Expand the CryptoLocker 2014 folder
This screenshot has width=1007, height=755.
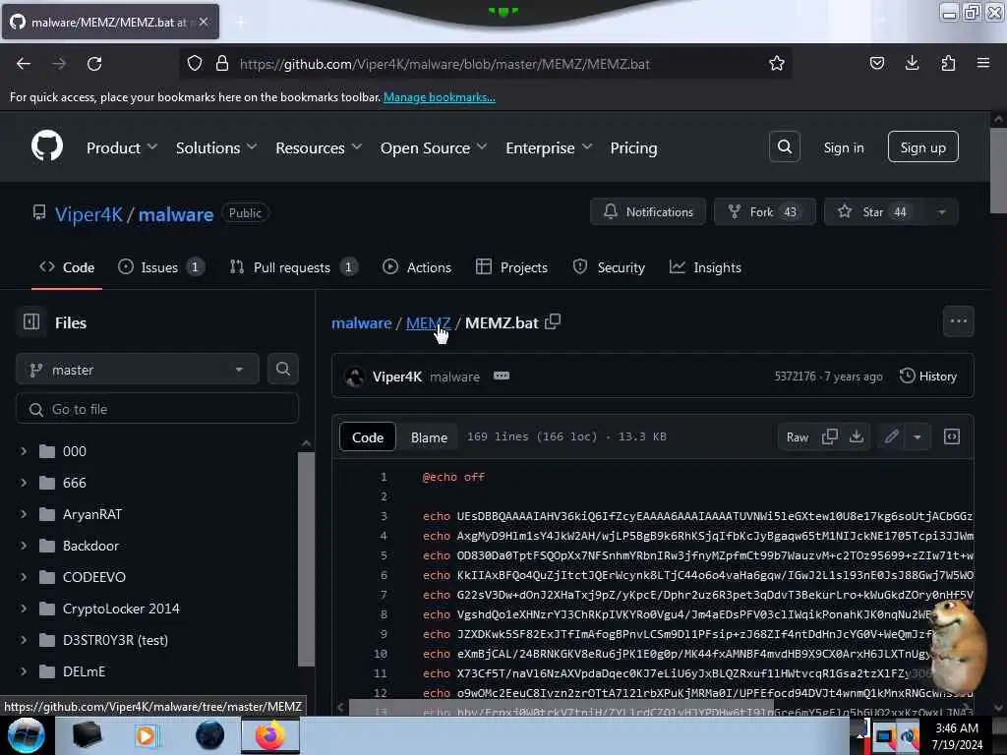24,609
